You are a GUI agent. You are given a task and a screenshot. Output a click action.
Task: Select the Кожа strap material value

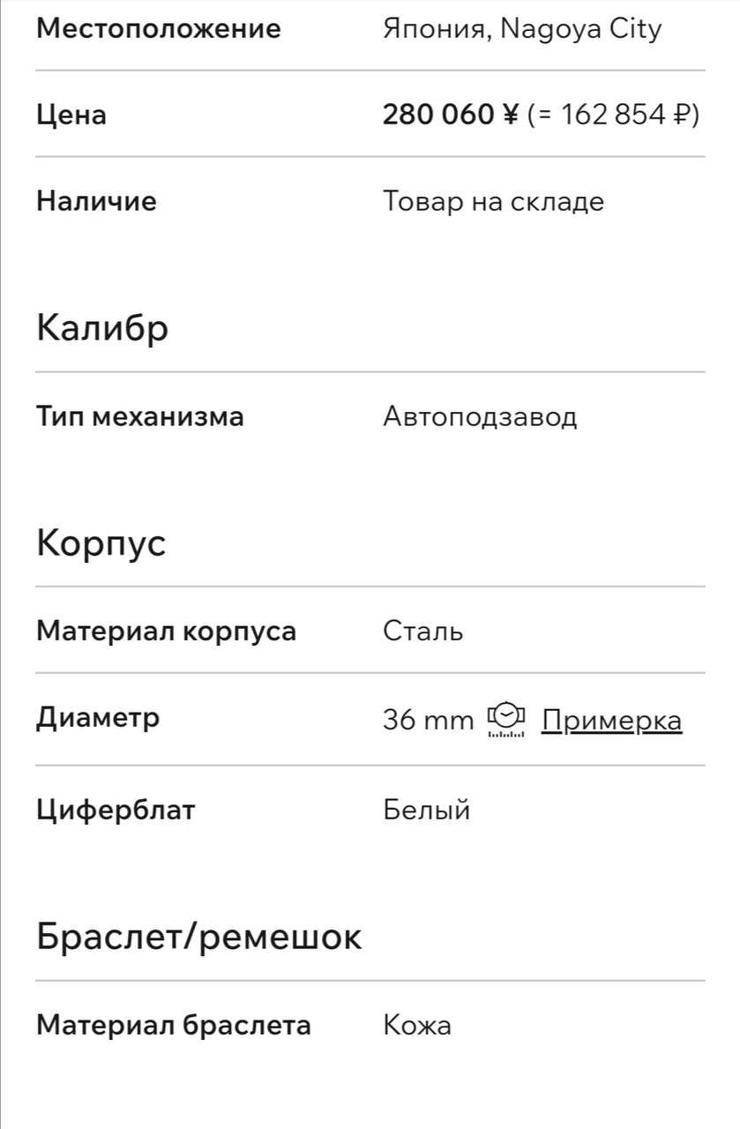click(x=417, y=1026)
